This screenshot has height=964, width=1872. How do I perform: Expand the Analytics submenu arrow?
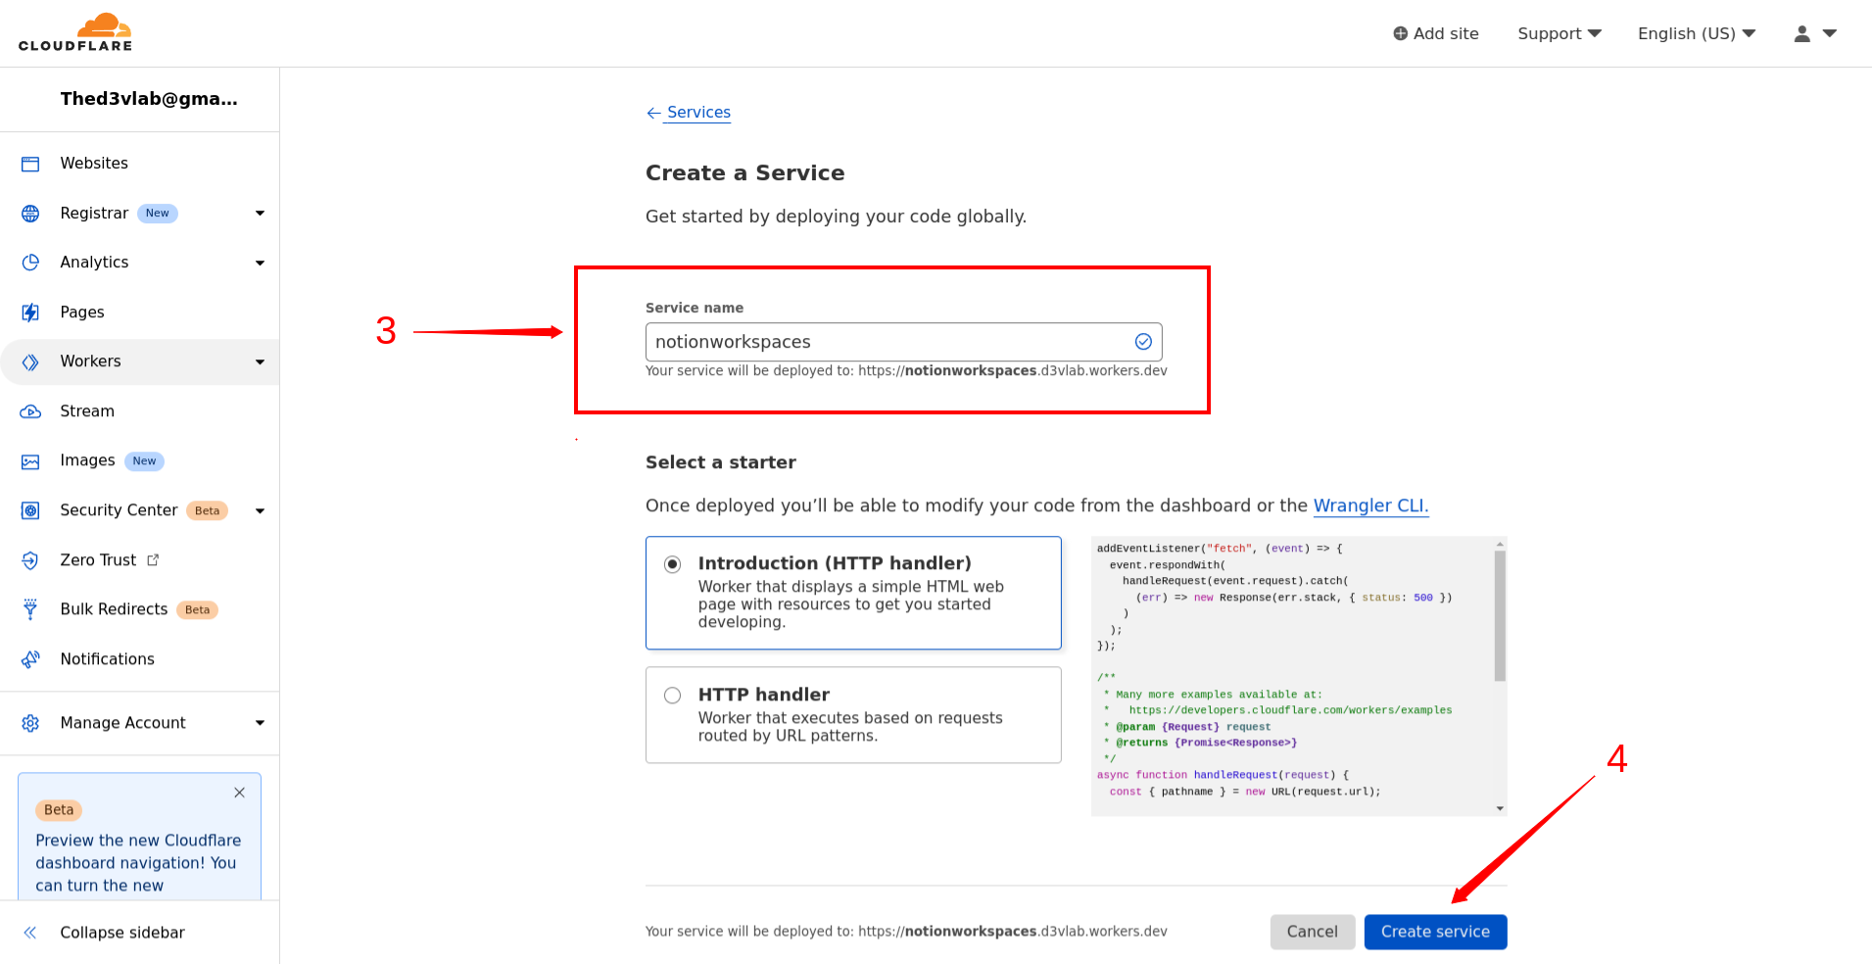260,263
